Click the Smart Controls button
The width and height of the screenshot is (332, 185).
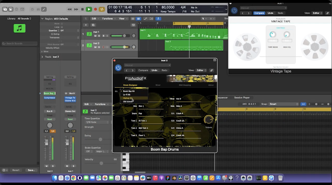pos(32,9)
